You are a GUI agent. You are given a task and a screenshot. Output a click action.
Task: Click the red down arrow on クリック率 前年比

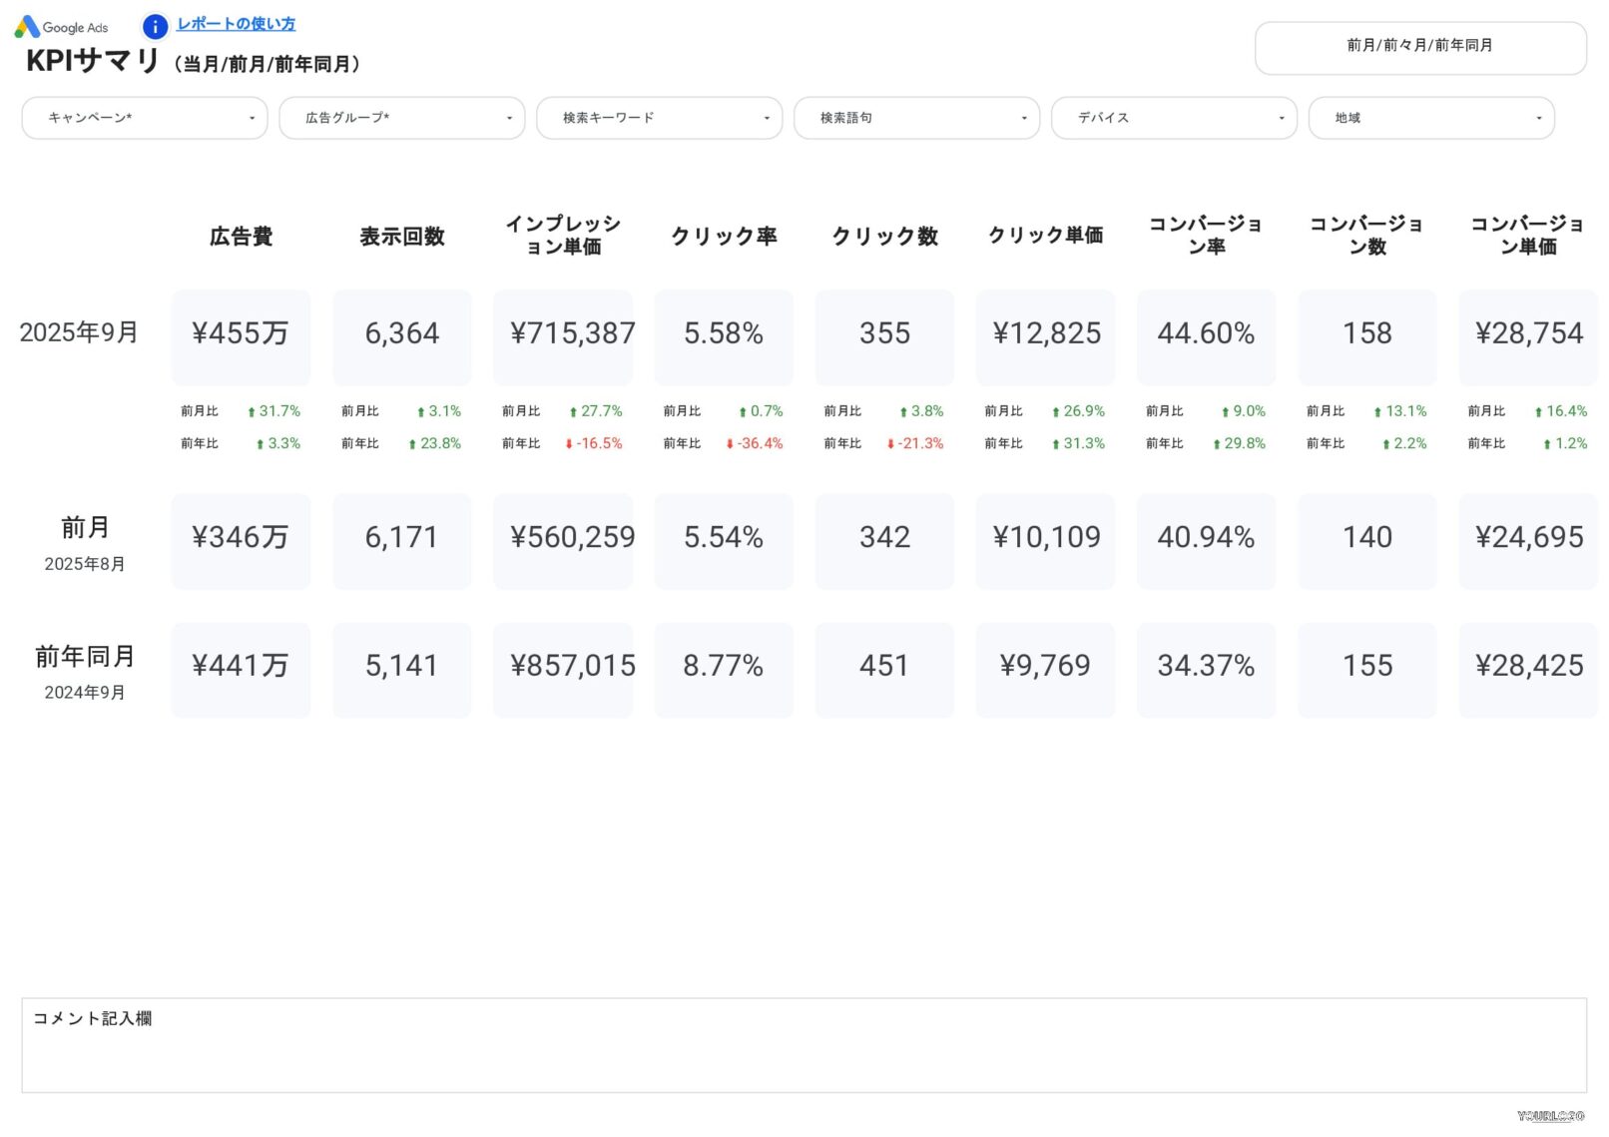click(730, 444)
